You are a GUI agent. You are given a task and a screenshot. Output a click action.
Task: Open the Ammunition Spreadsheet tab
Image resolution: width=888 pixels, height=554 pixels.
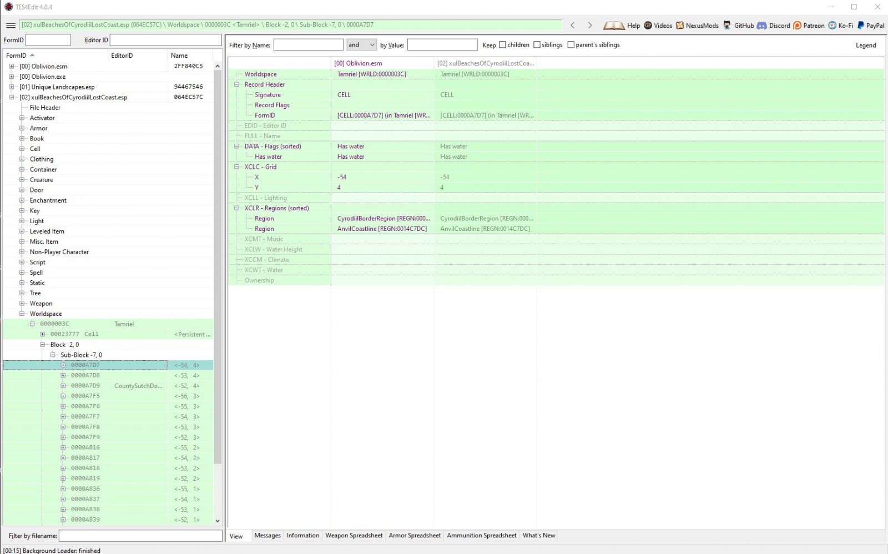pyautogui.click(x=482, y=536)
